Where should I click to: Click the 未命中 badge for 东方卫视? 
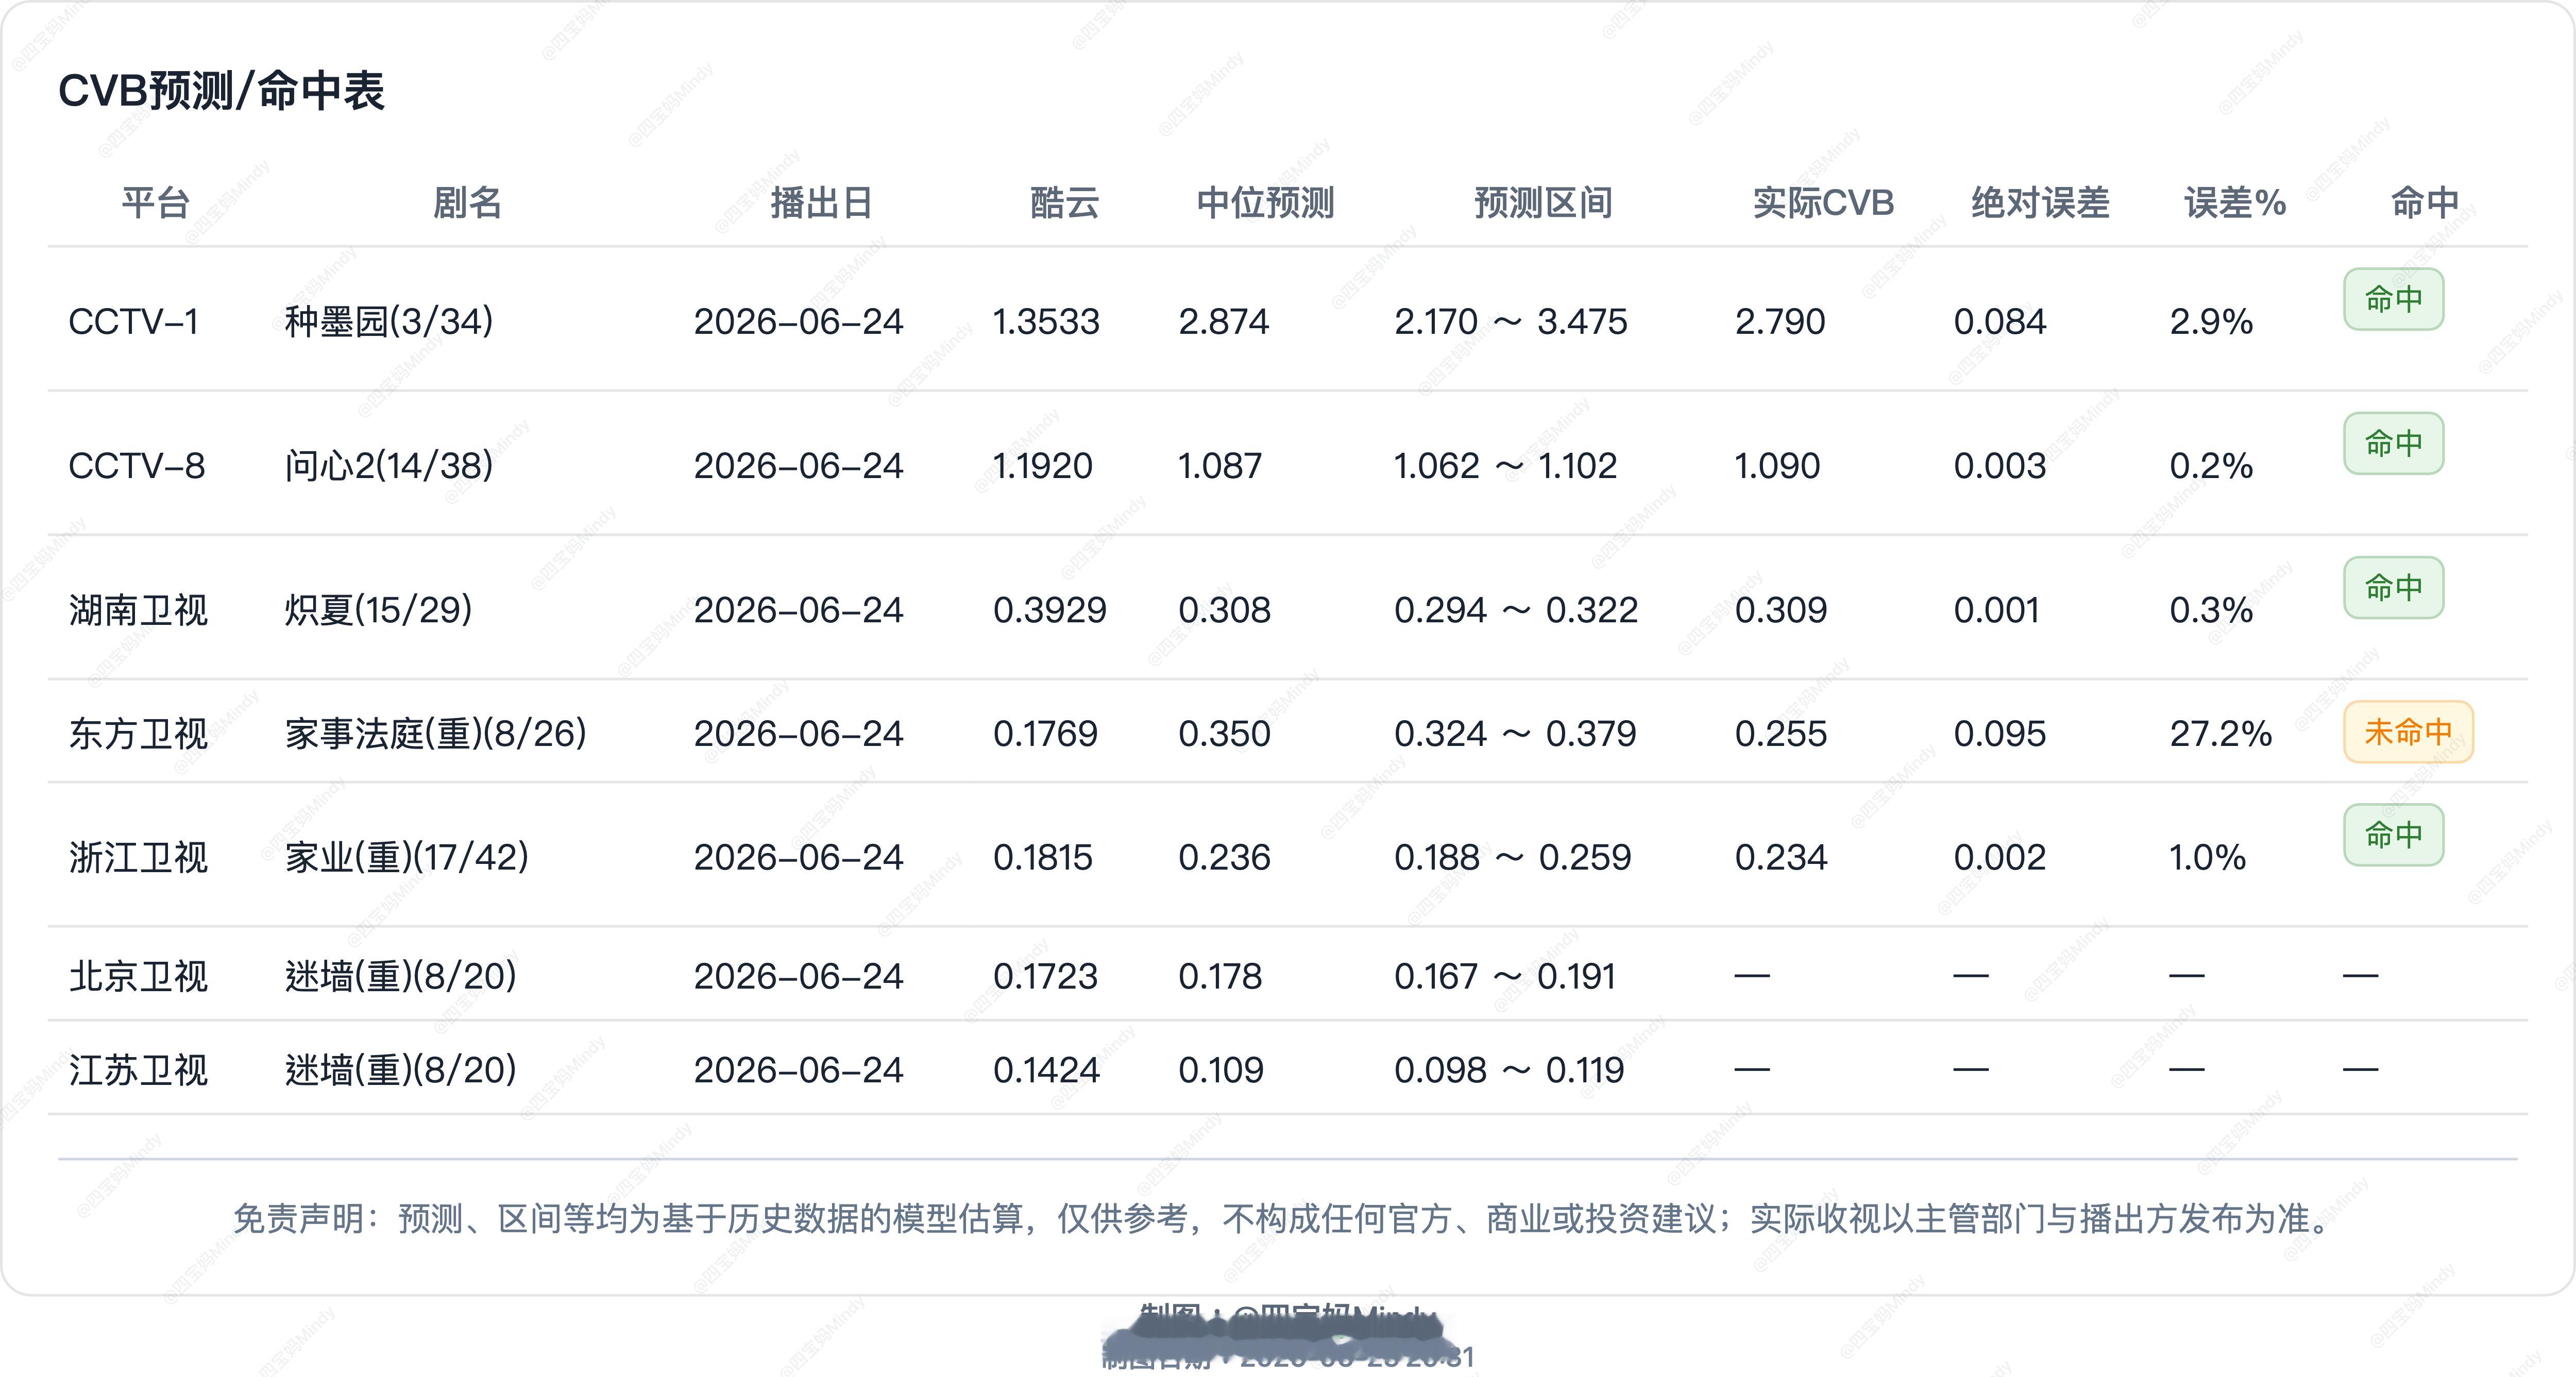click(2408, 732)
